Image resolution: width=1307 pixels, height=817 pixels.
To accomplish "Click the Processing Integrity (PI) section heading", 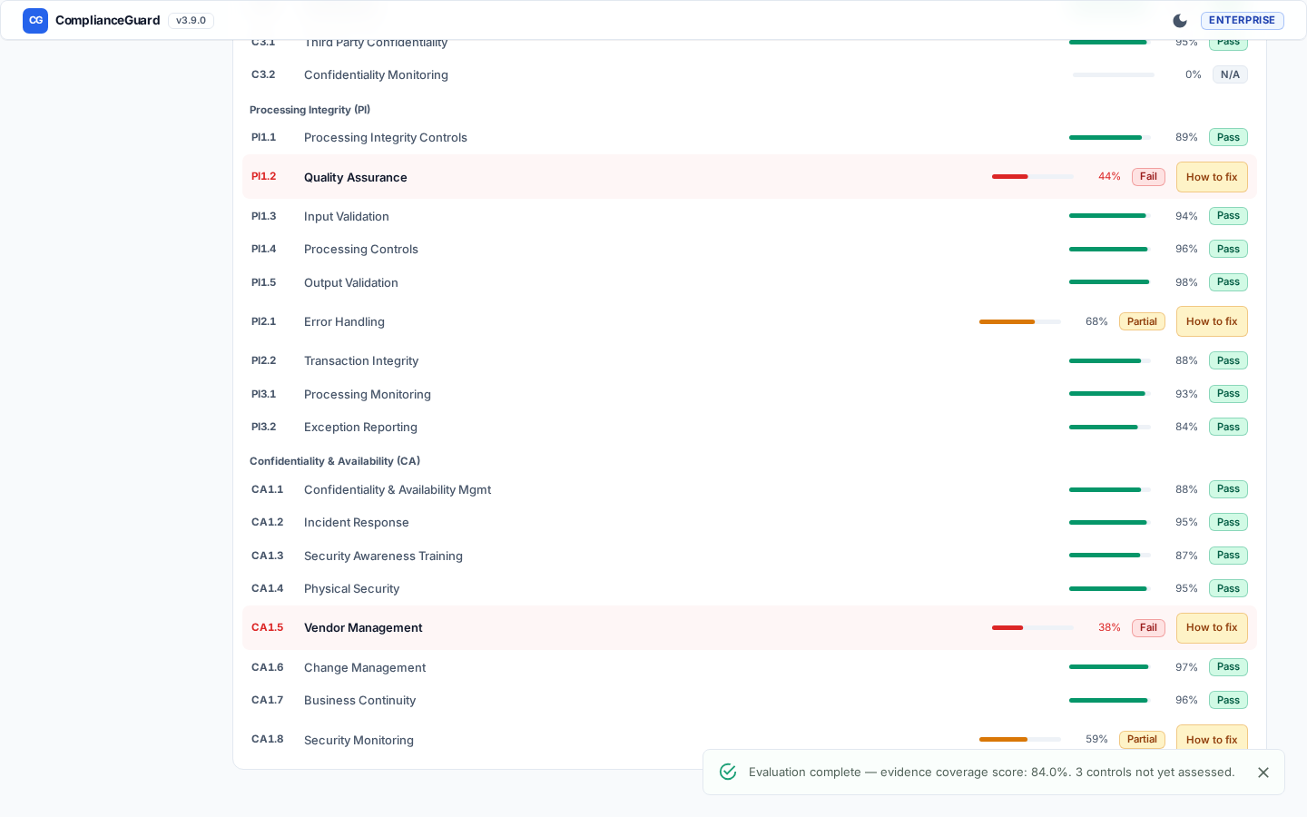I will pyautogui.click(x=310, y=110).
